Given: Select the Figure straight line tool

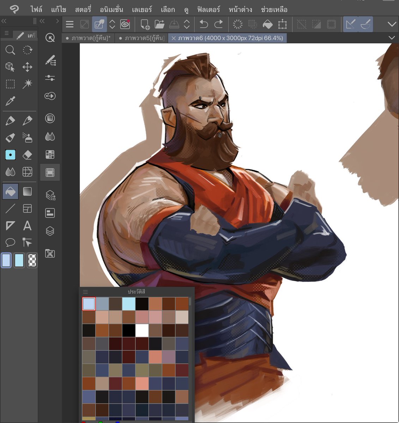Looking at the screenshot, I should coord(10,208).
